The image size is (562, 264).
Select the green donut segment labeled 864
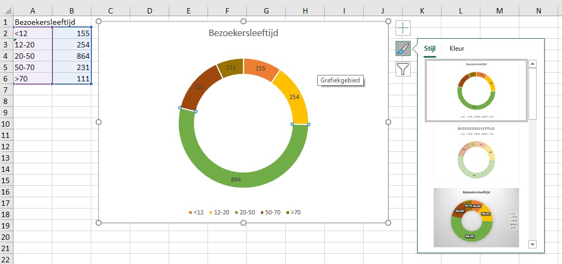pyautogui.click(x=236, y=179)
